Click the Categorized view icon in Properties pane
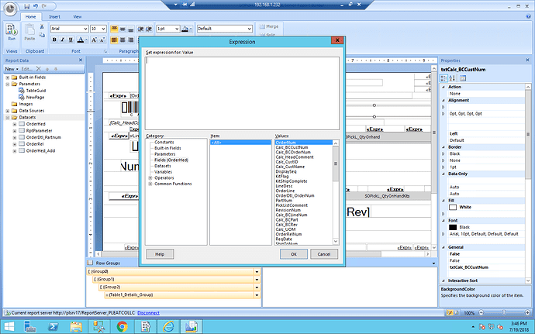Viewport: 535px width, 334px height. 444,78
